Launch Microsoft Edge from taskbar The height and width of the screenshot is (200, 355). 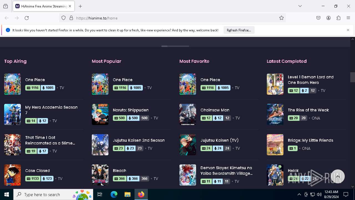click(x=114, y=194)
